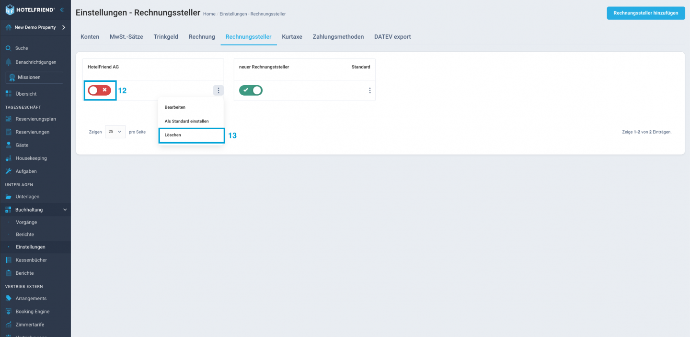Image resolution: width=690 pixels, height=337 pixels.
Task: Open the Missionen button
Action: pos(34,78)
